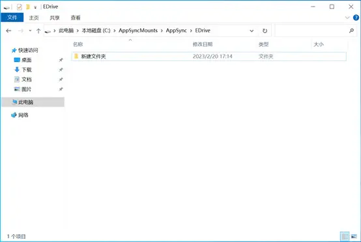This screenshot has width=361, height=242.
Task: Select the 新建文件夹 folder name
Action: coord(93,57)
